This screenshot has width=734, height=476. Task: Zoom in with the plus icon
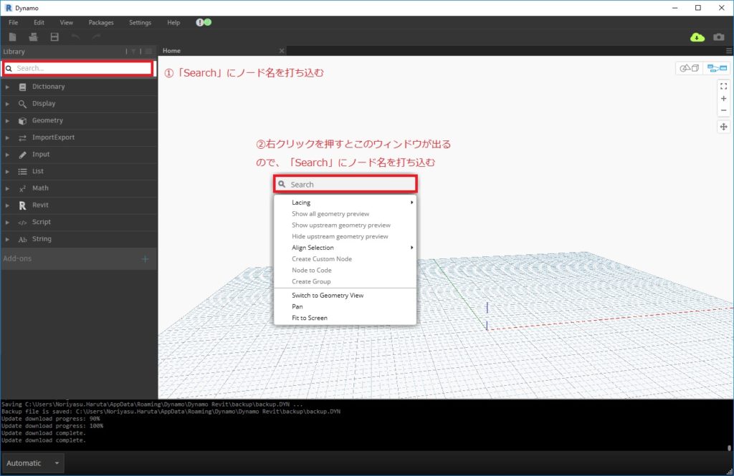[x=723, y=98]
